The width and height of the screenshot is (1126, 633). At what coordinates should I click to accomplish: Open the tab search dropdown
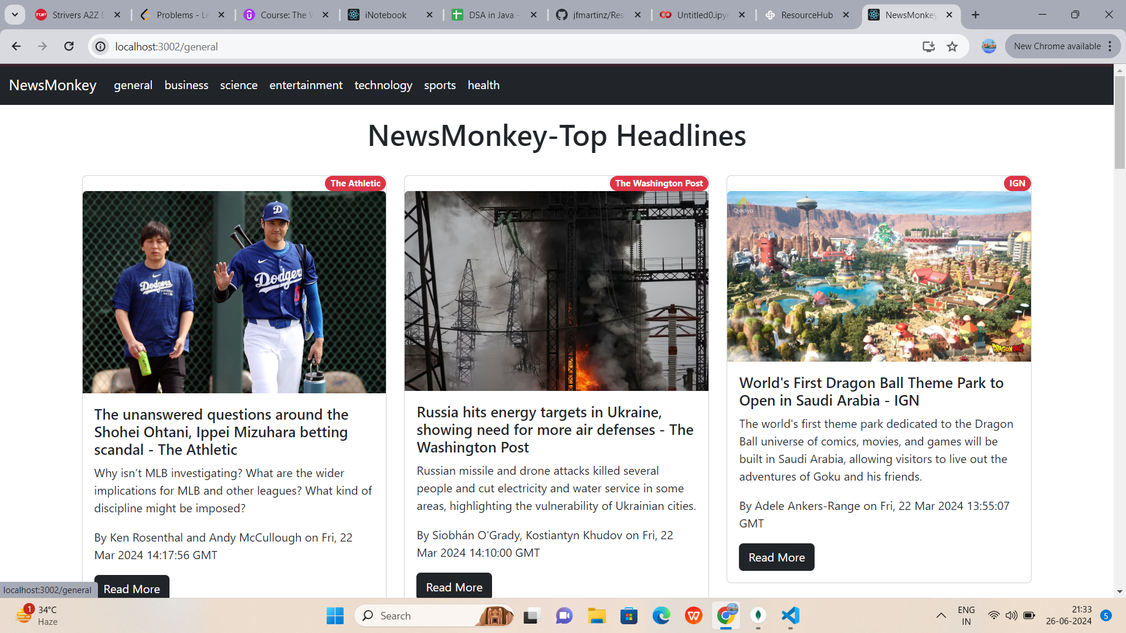15,15
